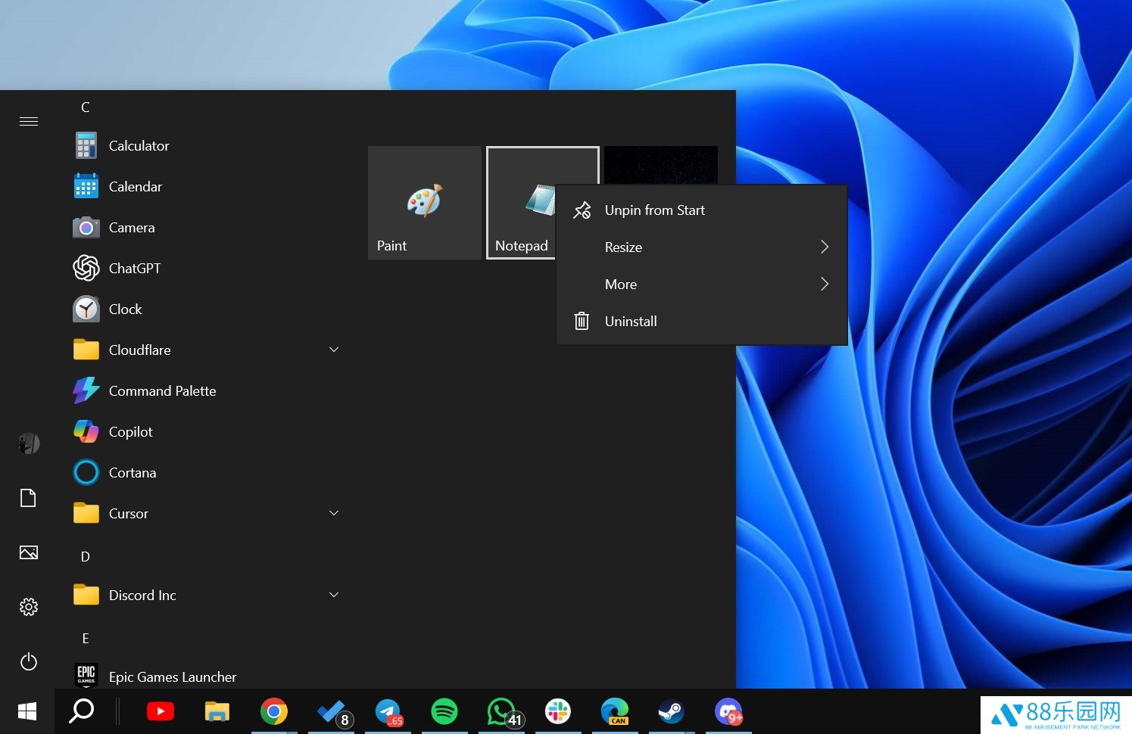Open Steam from the taskbar
Viewport: 1132px width, 734px height.
click(671, 712)
